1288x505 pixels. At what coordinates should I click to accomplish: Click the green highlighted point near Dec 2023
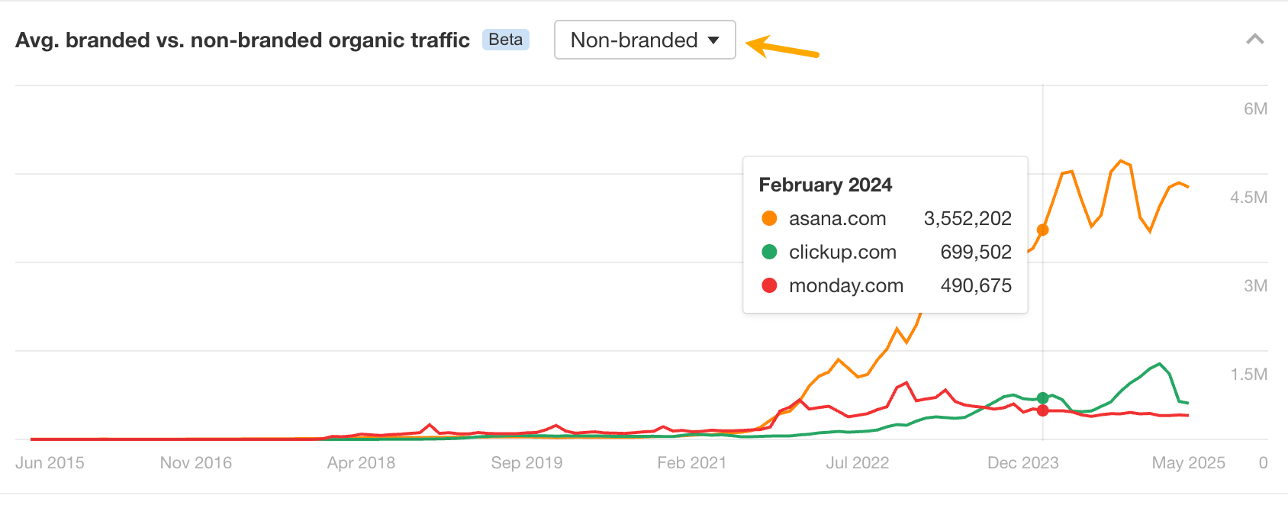[x=1042, y=397]
